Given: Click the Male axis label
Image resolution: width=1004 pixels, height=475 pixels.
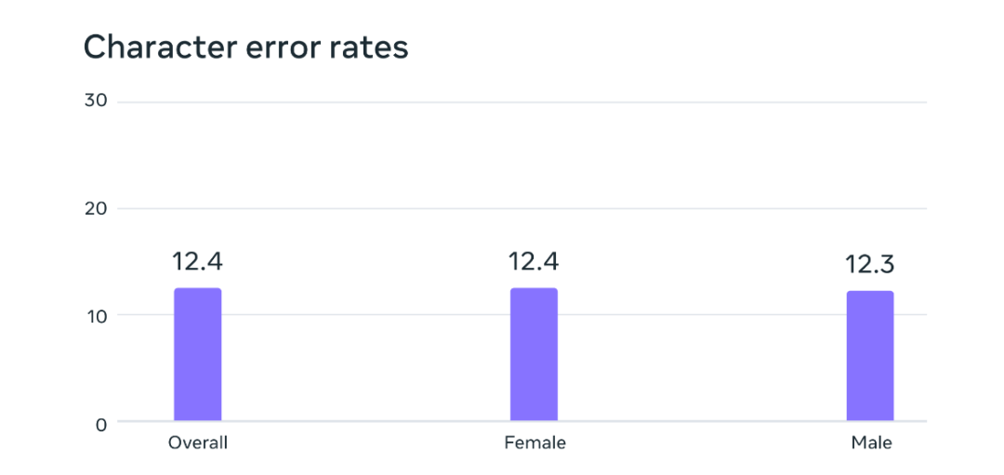Looking at the screenshot, I should 871,443.
